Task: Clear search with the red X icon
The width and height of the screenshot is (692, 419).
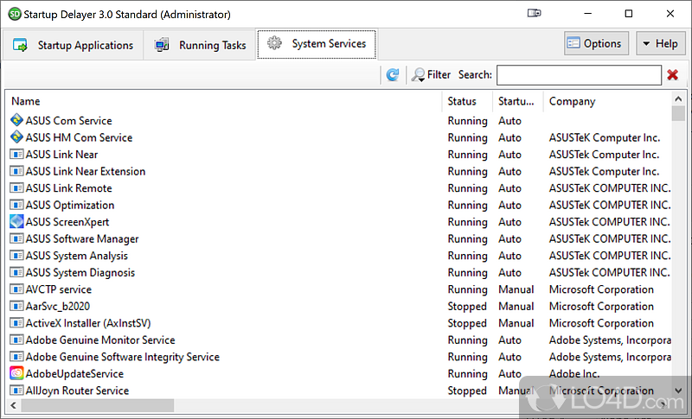Action: coord(672,75)
